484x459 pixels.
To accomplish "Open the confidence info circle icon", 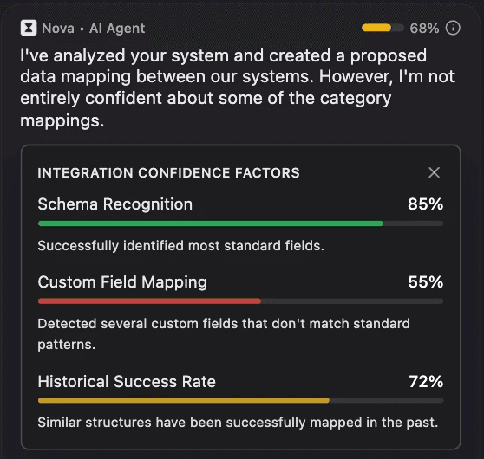I will 453,28.
